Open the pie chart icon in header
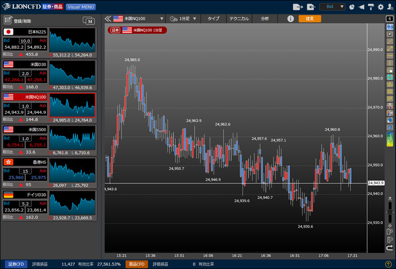The image size is (396, 269). (x=352, y=7)
